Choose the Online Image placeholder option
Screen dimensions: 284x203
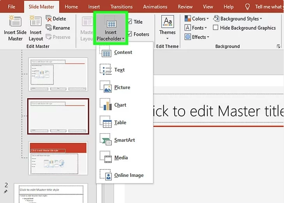(x=125, y=175)
